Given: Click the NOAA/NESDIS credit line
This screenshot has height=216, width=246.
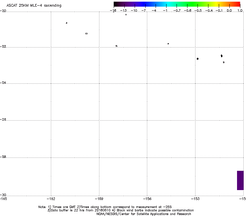Looking at the screenshot, I should click(x=144, y=214).
